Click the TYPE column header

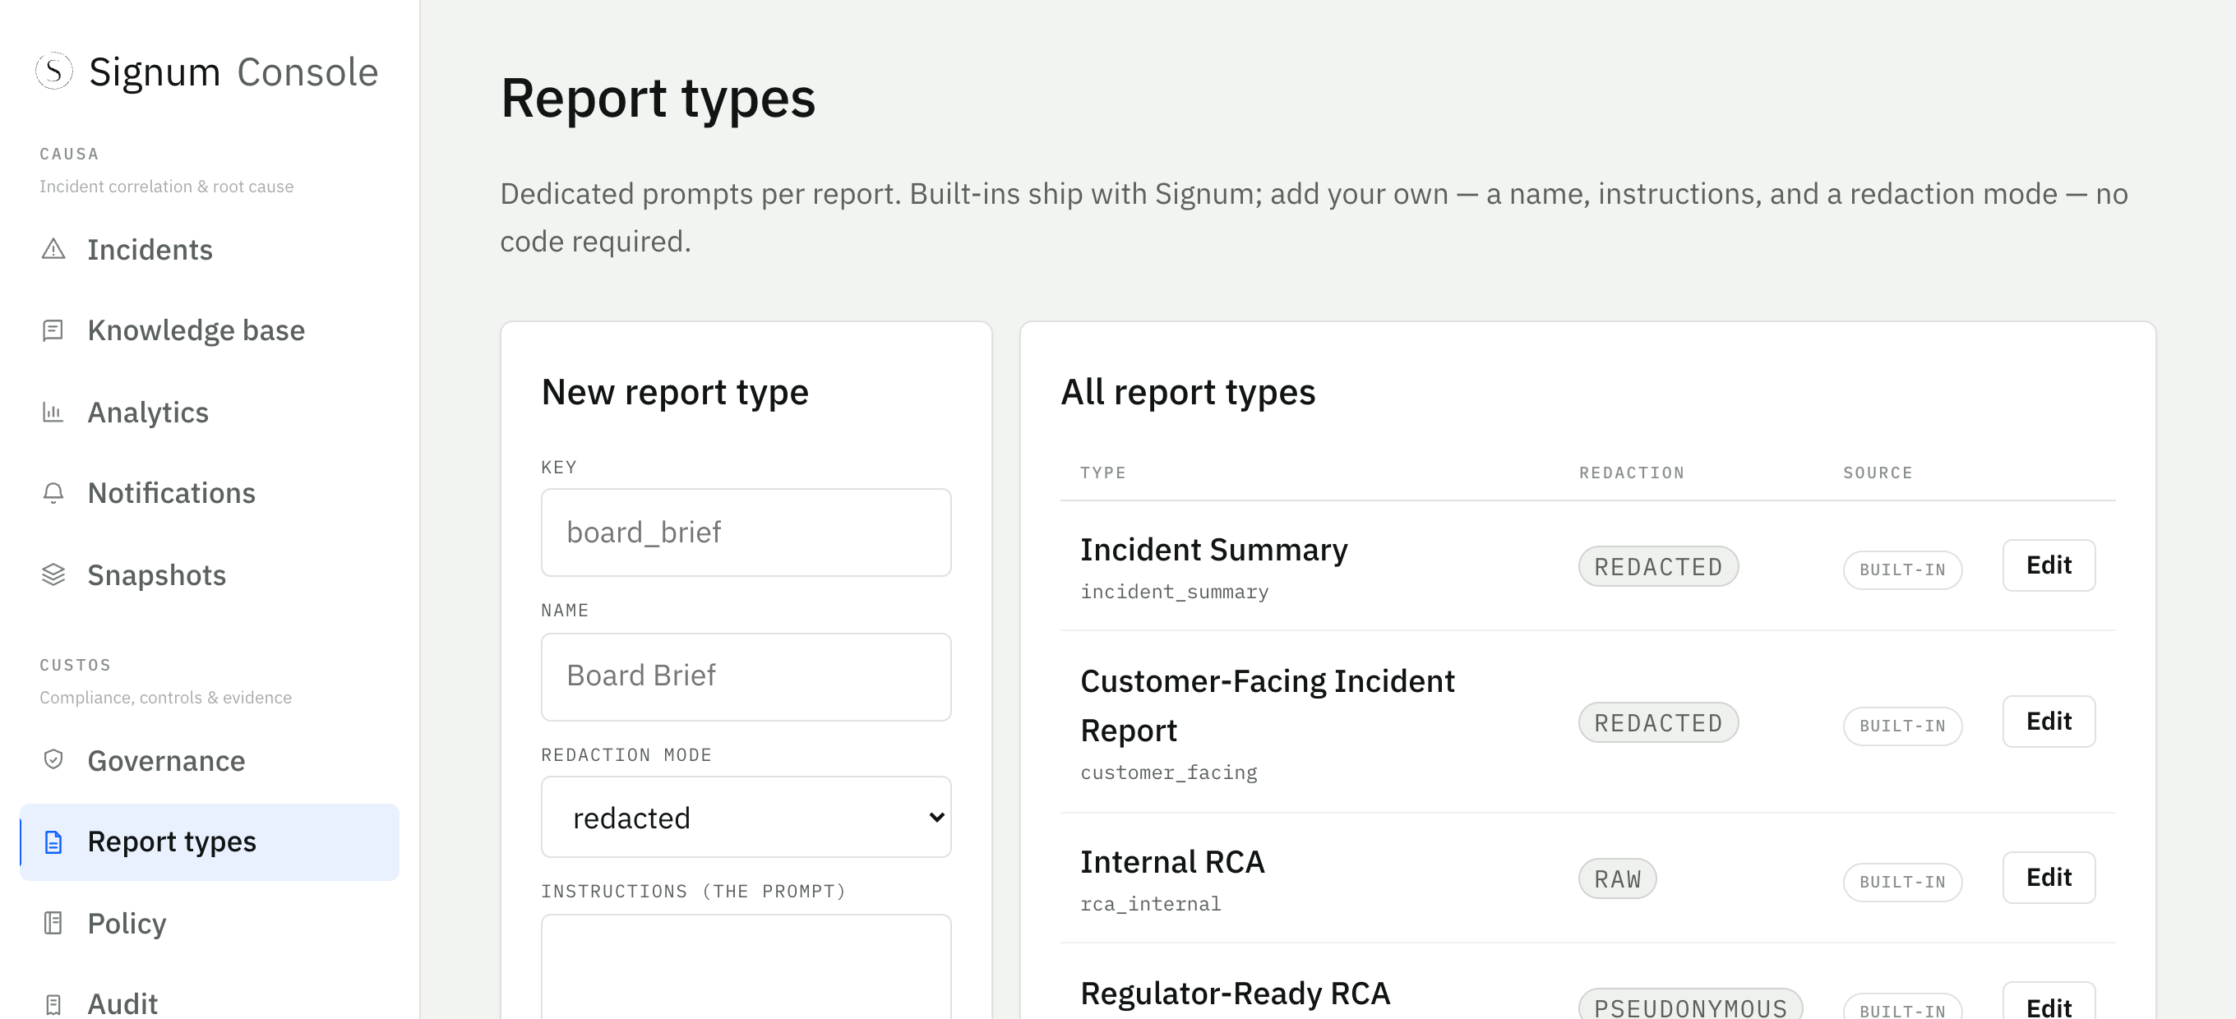pyautogui.click(x=1103, y=473)
